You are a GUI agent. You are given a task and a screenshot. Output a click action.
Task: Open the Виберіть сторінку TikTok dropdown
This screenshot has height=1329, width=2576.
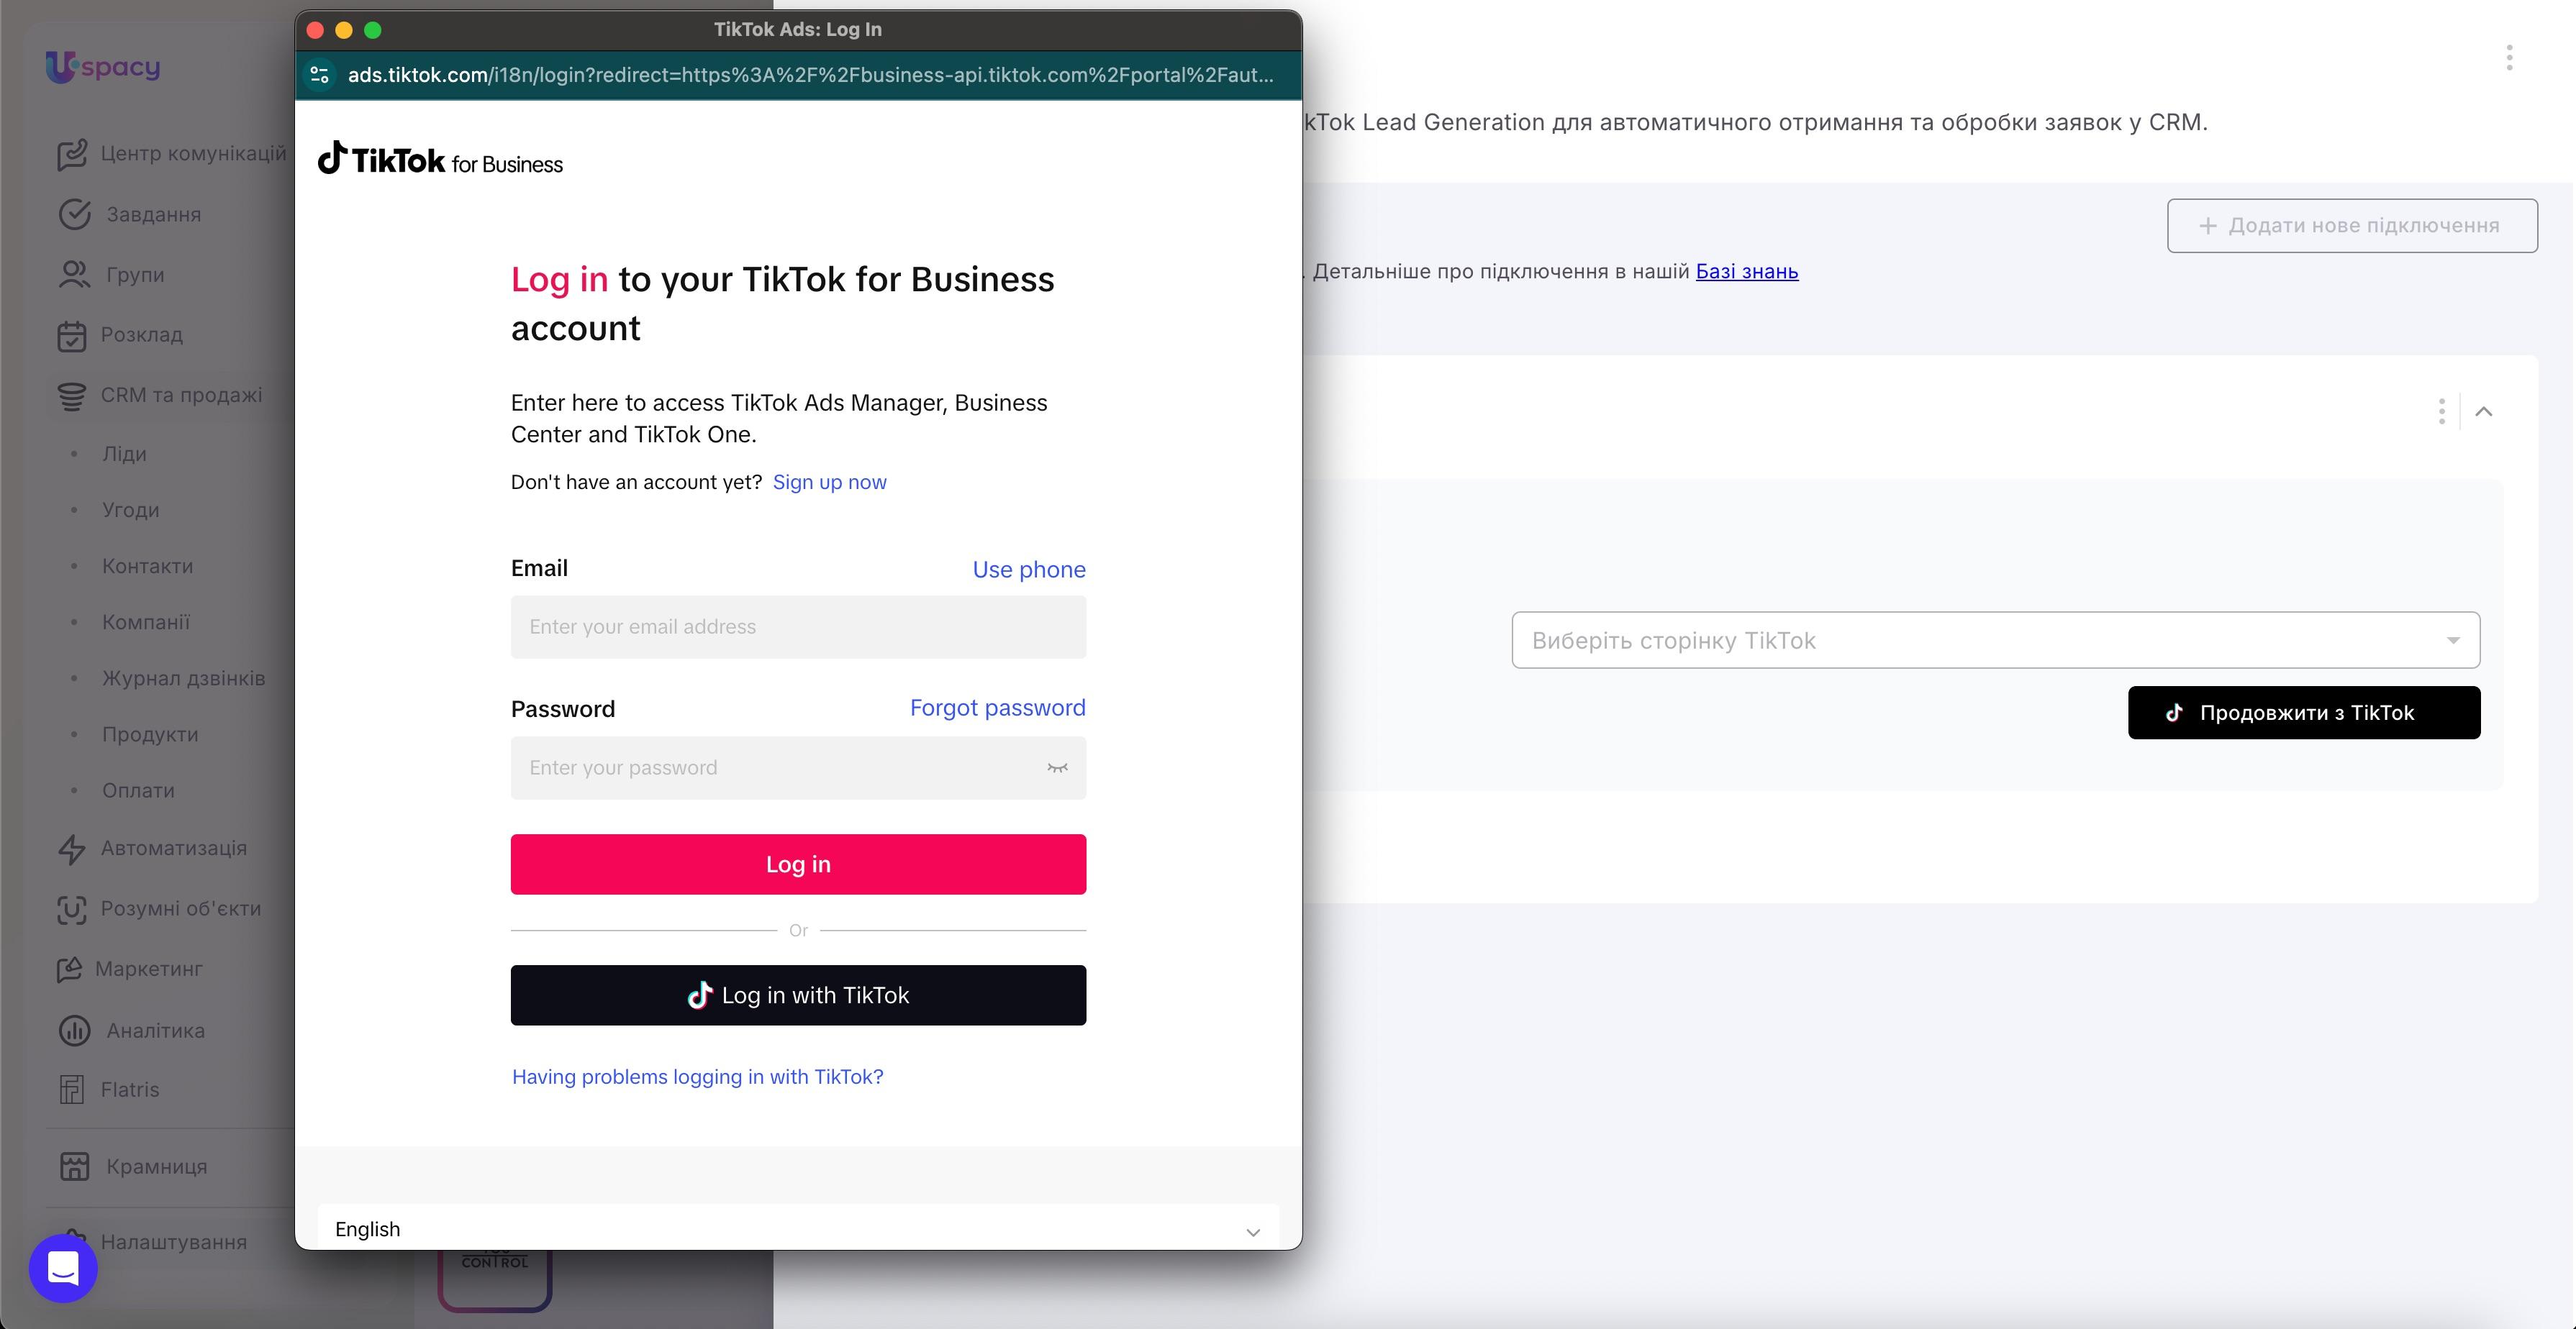click(x=1995, y=641)
